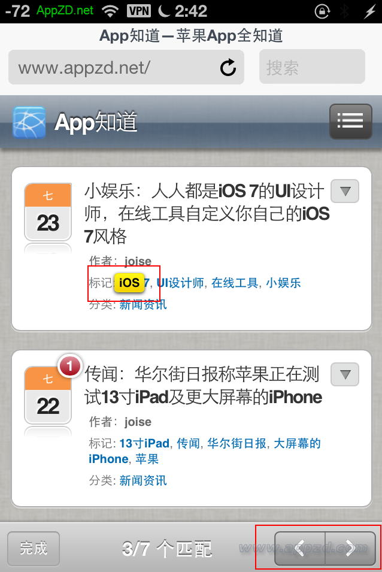Tap the App知道 globe logo
The image size is (382, 572).
29,123
